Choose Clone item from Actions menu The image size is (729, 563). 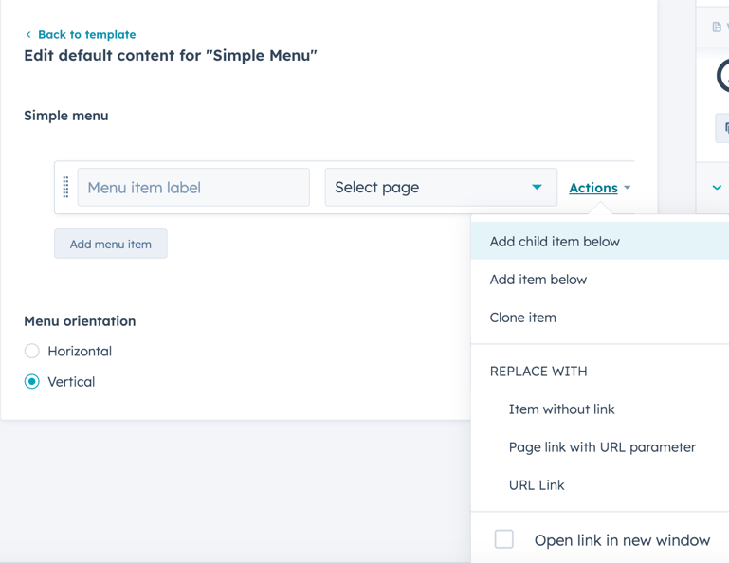click(x=600, y=318)
